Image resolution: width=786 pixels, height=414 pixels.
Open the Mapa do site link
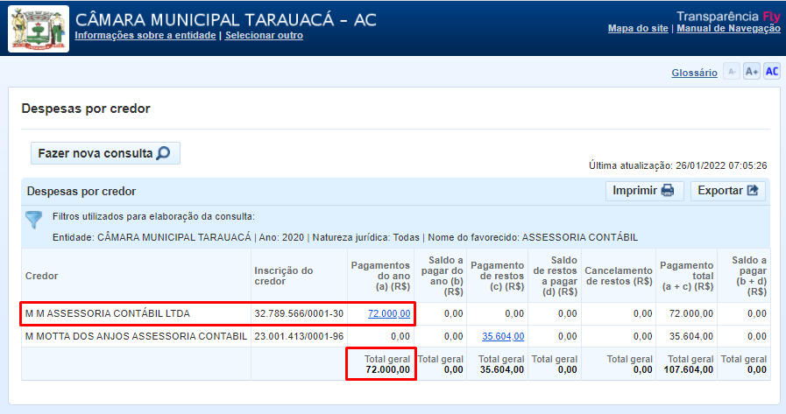click(x=638, y=29)
